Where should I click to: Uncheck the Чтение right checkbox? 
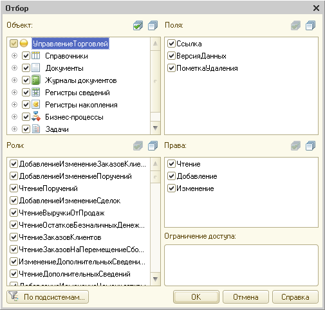coord(171,164)
